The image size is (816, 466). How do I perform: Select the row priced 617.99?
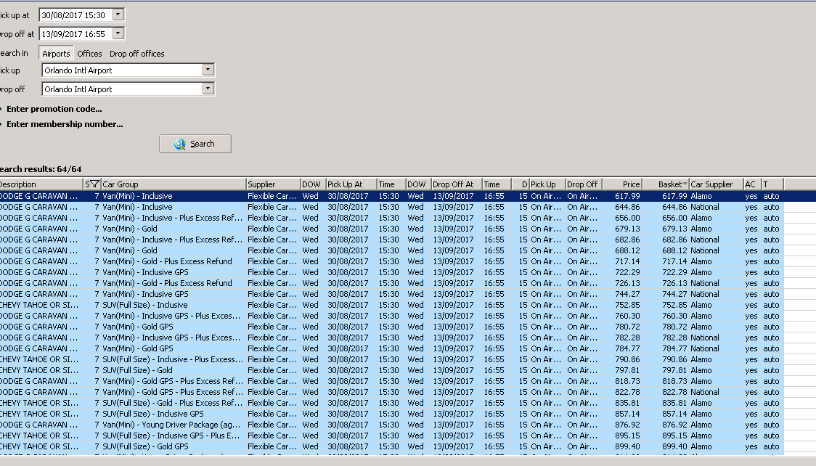tap(392, 196)
